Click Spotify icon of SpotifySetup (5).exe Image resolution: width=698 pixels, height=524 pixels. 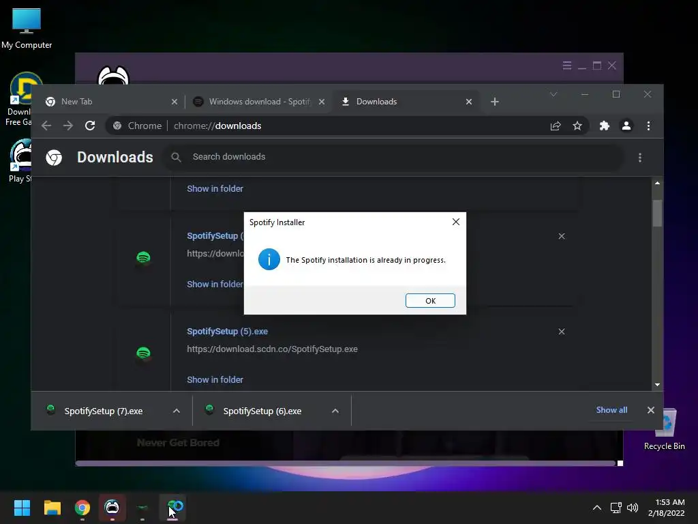(143, 354)
